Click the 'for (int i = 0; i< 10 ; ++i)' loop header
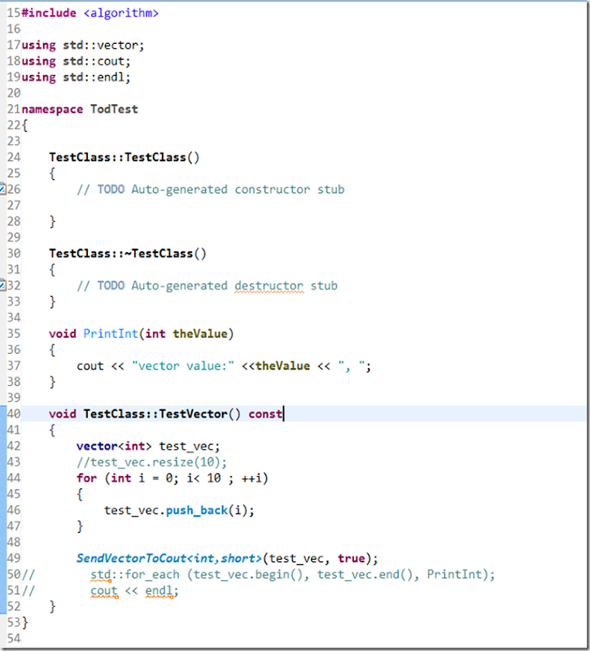 click(x=173, y=478)
